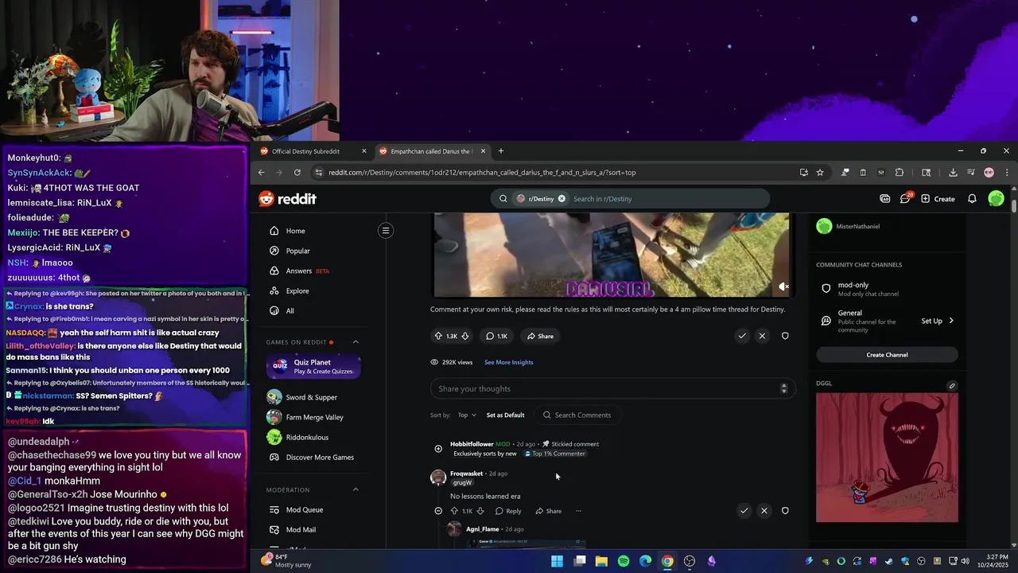The width and height of the screenshot is (1018, 573).
Task: Expand Hobbitfollower's stickied comment
Action: point(438,449)
